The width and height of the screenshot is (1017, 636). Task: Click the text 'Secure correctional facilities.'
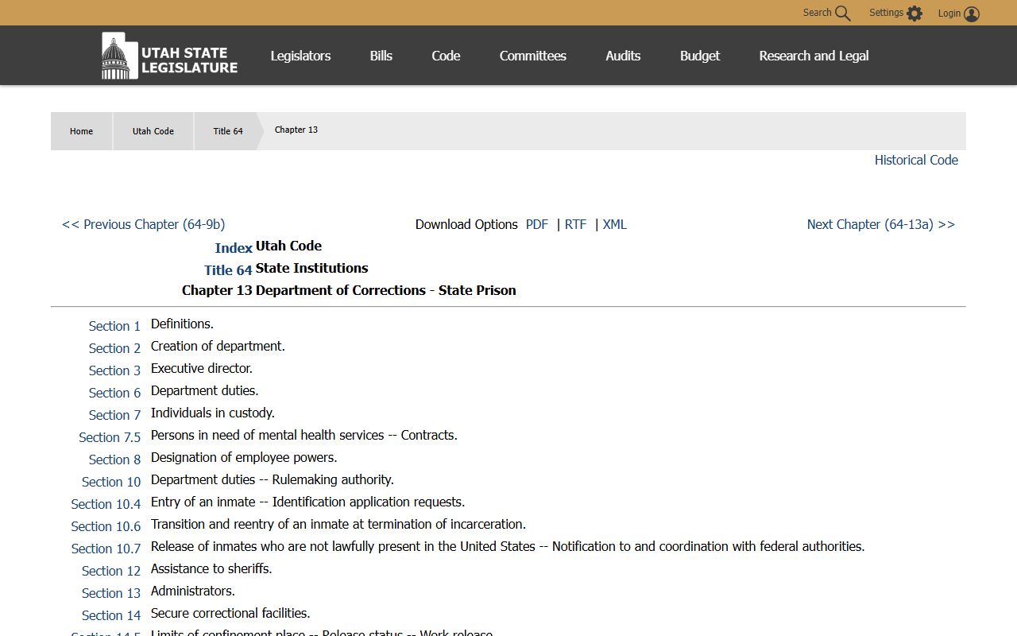[230, 613]
